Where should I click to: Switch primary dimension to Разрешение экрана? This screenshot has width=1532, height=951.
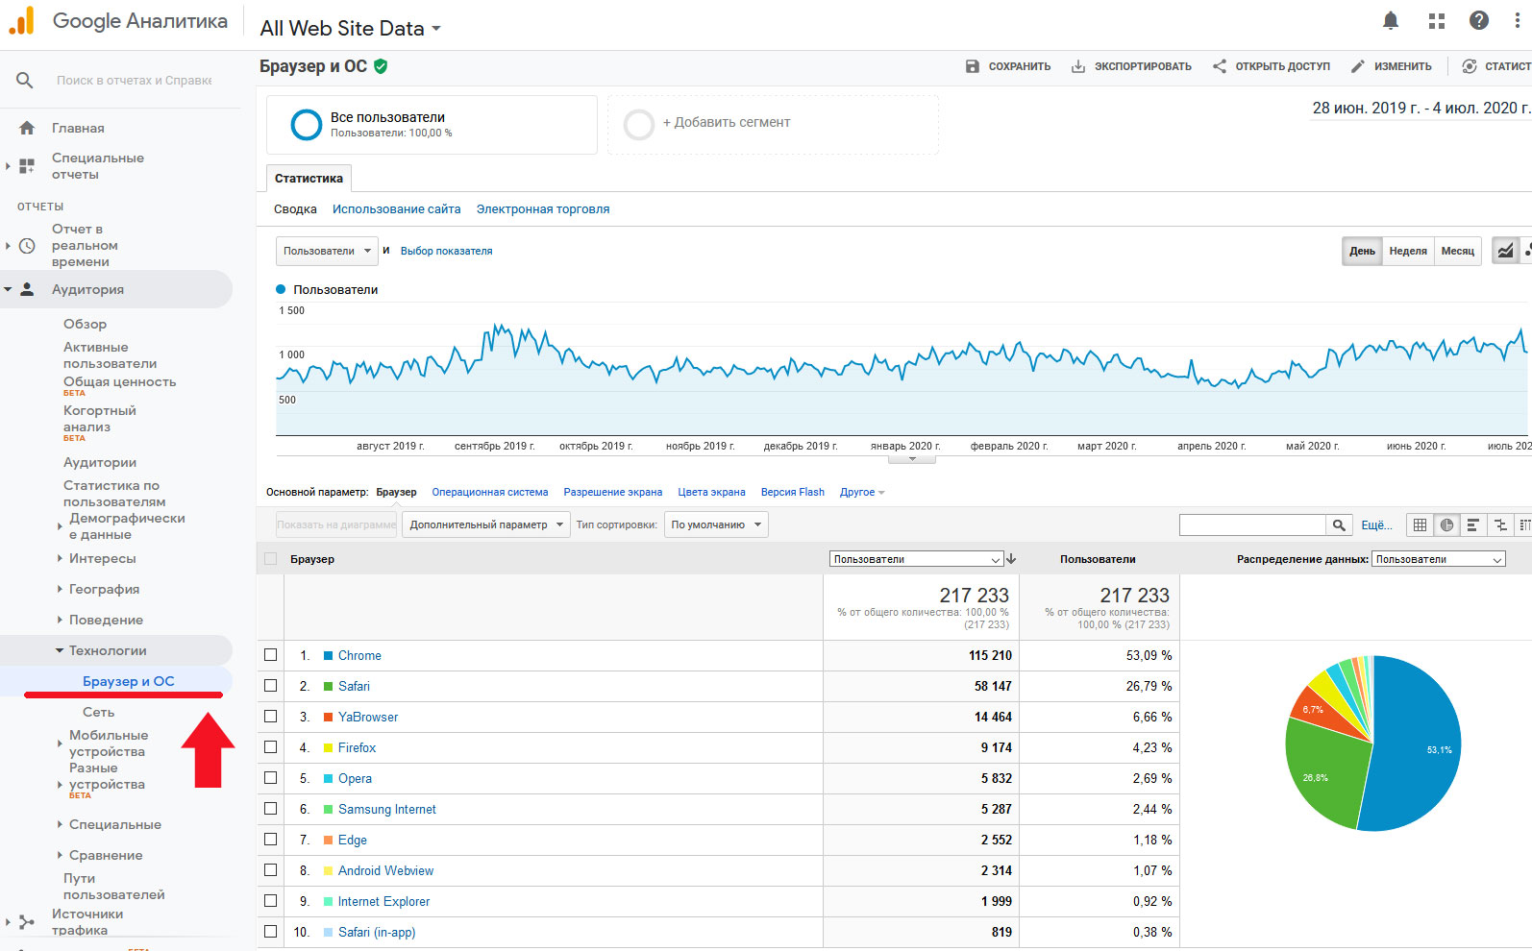(613, 492)
